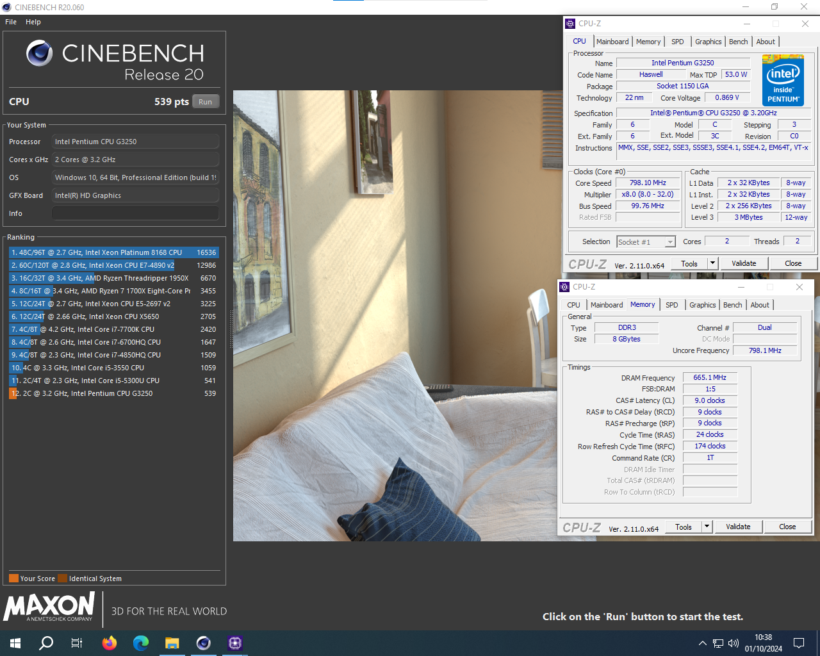The width and height of the screenshot is (820, 656).
Task: Select ranking row Intel Core i7-6700HQ CPU
Action: [x=114, y=342]
